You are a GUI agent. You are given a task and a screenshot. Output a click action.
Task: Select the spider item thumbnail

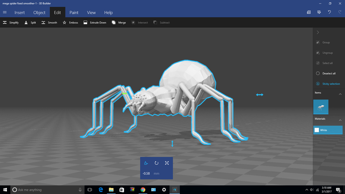321,107
